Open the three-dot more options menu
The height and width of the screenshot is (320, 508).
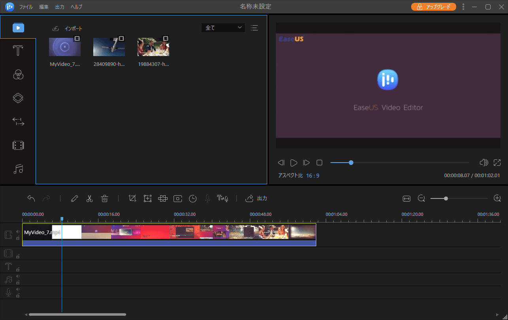[464, 7]
